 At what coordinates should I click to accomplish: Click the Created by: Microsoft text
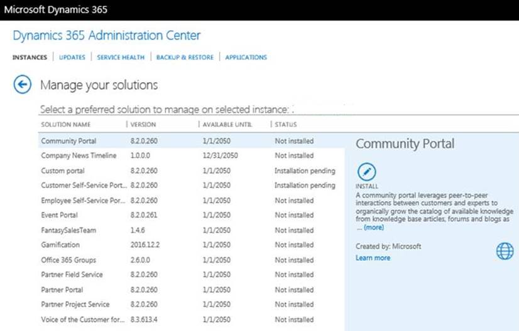coord(388,246)
